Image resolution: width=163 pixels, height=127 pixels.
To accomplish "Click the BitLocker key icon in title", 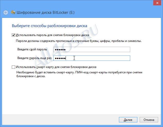I will click(13, 12).
